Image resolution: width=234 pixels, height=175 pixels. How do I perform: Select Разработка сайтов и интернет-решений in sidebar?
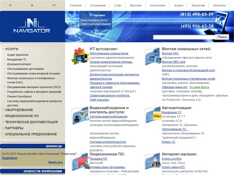(34, 91)
